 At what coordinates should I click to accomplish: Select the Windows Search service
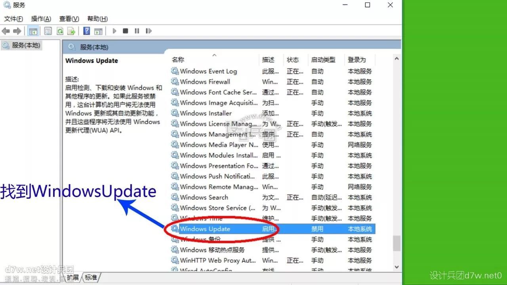pyautogui.click(x=273, y=197)
